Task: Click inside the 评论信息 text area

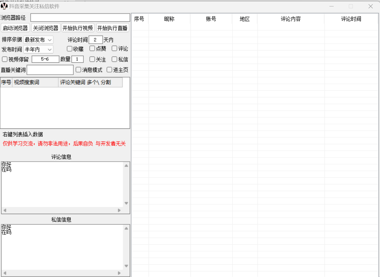Action: (x=62, y=184)
